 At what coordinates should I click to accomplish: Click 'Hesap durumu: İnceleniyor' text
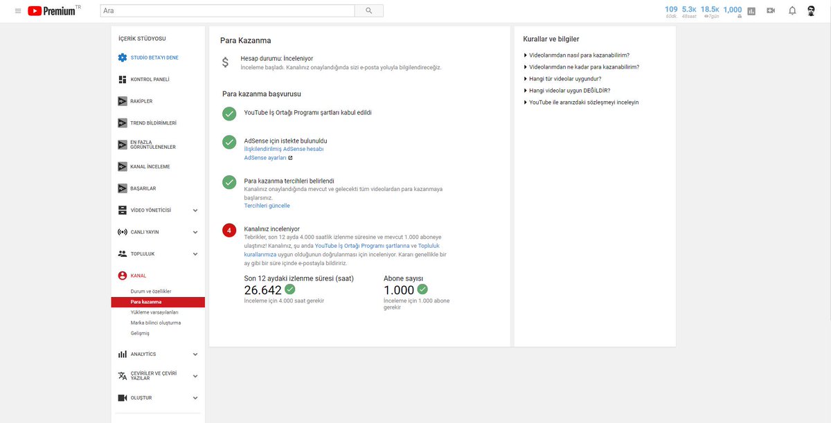coord(277,59)
